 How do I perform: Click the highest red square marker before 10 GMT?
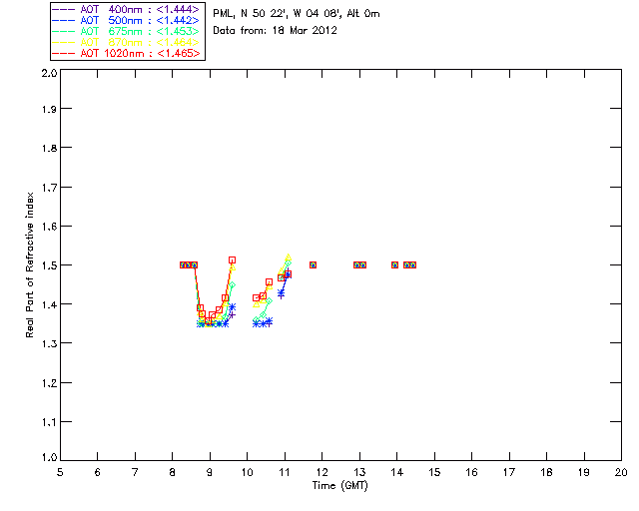pyautogui.click(x=232, y=259)
